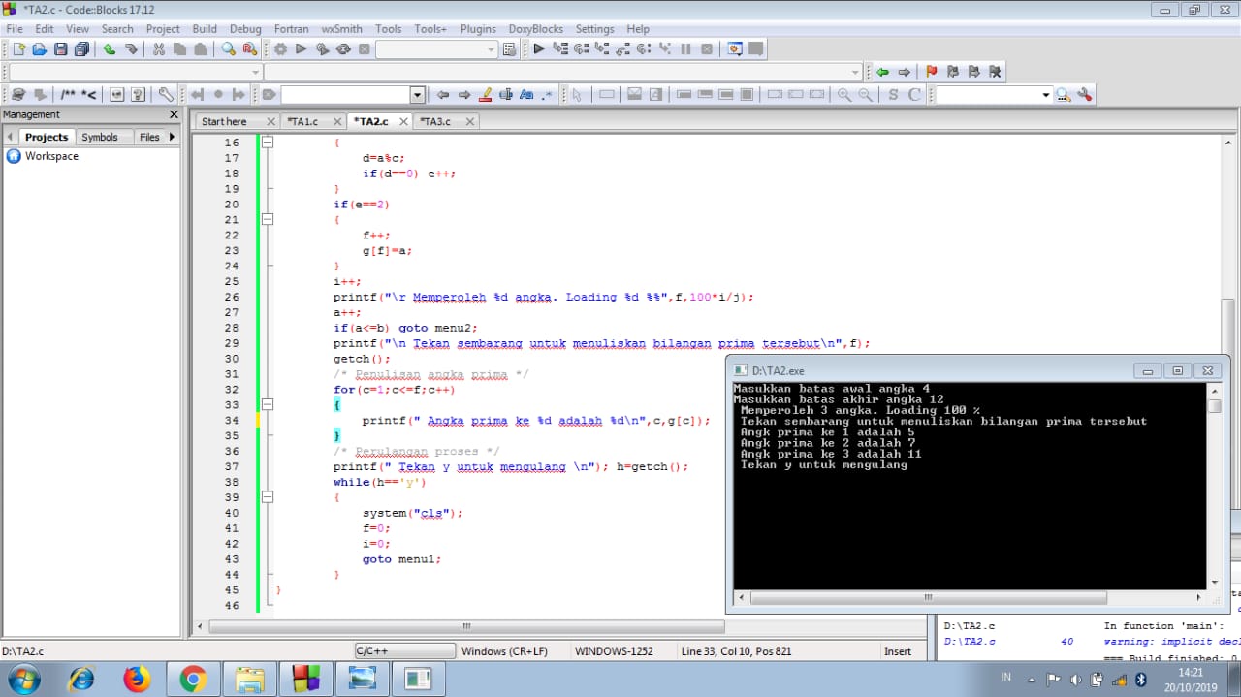Image resolution: width=1241 pixels, height=697 pixels.
Task: Open an existing file via toolbar icon
Action: pos(40,49)
